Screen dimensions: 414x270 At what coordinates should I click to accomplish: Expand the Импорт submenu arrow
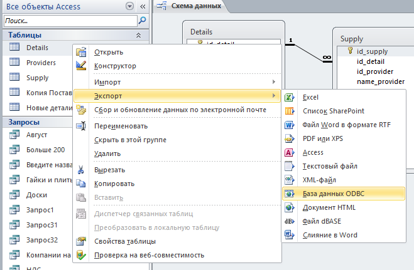click(x=274, y=82)
